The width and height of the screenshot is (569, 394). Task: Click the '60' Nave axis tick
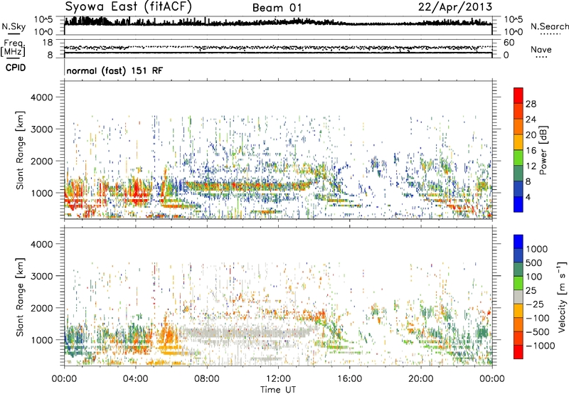[x=509, y=43]
